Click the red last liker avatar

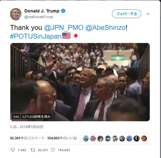(x=144, y=138)
